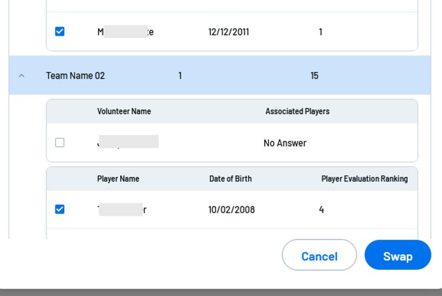
Task: Uncheck the player born 12/12/2011
Action: (60, 32)
